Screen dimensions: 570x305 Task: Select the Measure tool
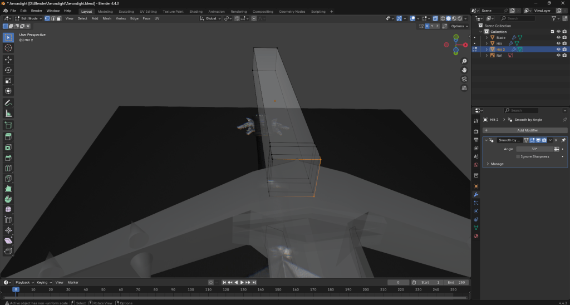click(8, 114)
